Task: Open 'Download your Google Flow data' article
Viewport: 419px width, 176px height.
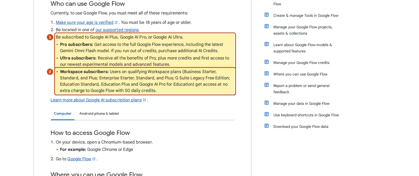Action: click(x=301, y=127)
